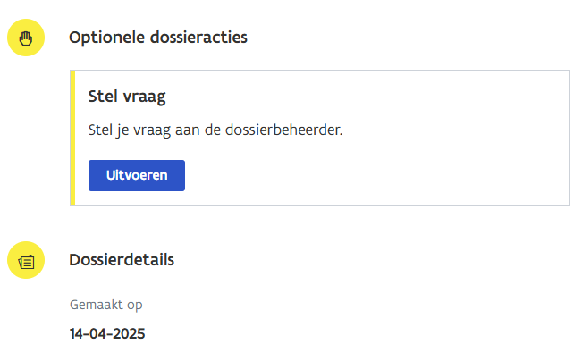Image resolution: width=582 pixels, height=361 pixels.
Task: Click the yellow hand icon
Action: [x=26, y=38]
